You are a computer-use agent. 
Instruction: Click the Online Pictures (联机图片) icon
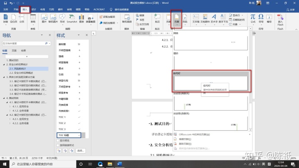[x=53, y=17]
